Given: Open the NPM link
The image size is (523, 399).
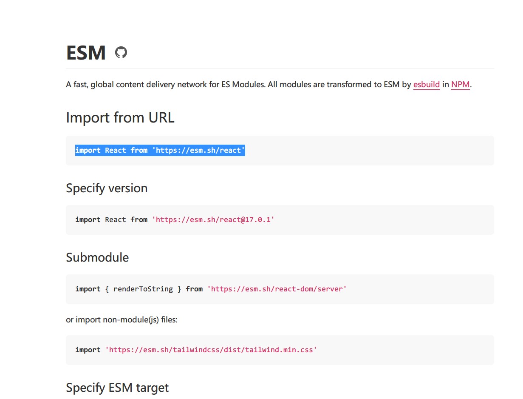Looking at the screenshot, I should pos(461,84).
